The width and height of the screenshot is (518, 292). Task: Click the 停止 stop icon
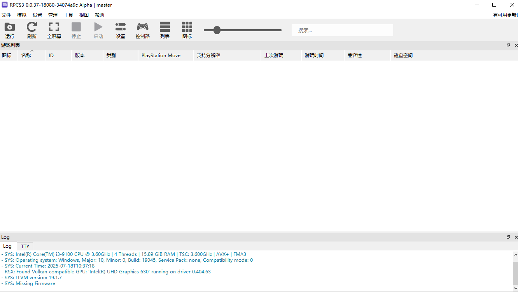(76, 27)
